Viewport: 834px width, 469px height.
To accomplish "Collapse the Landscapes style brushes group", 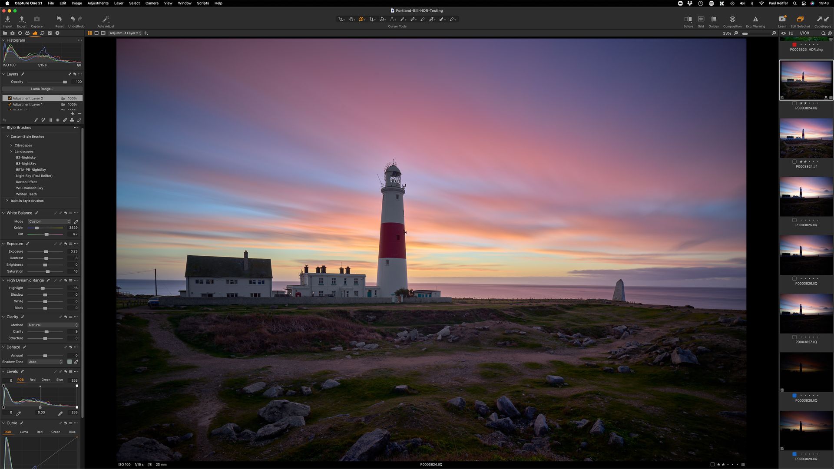I will [11, 151].
